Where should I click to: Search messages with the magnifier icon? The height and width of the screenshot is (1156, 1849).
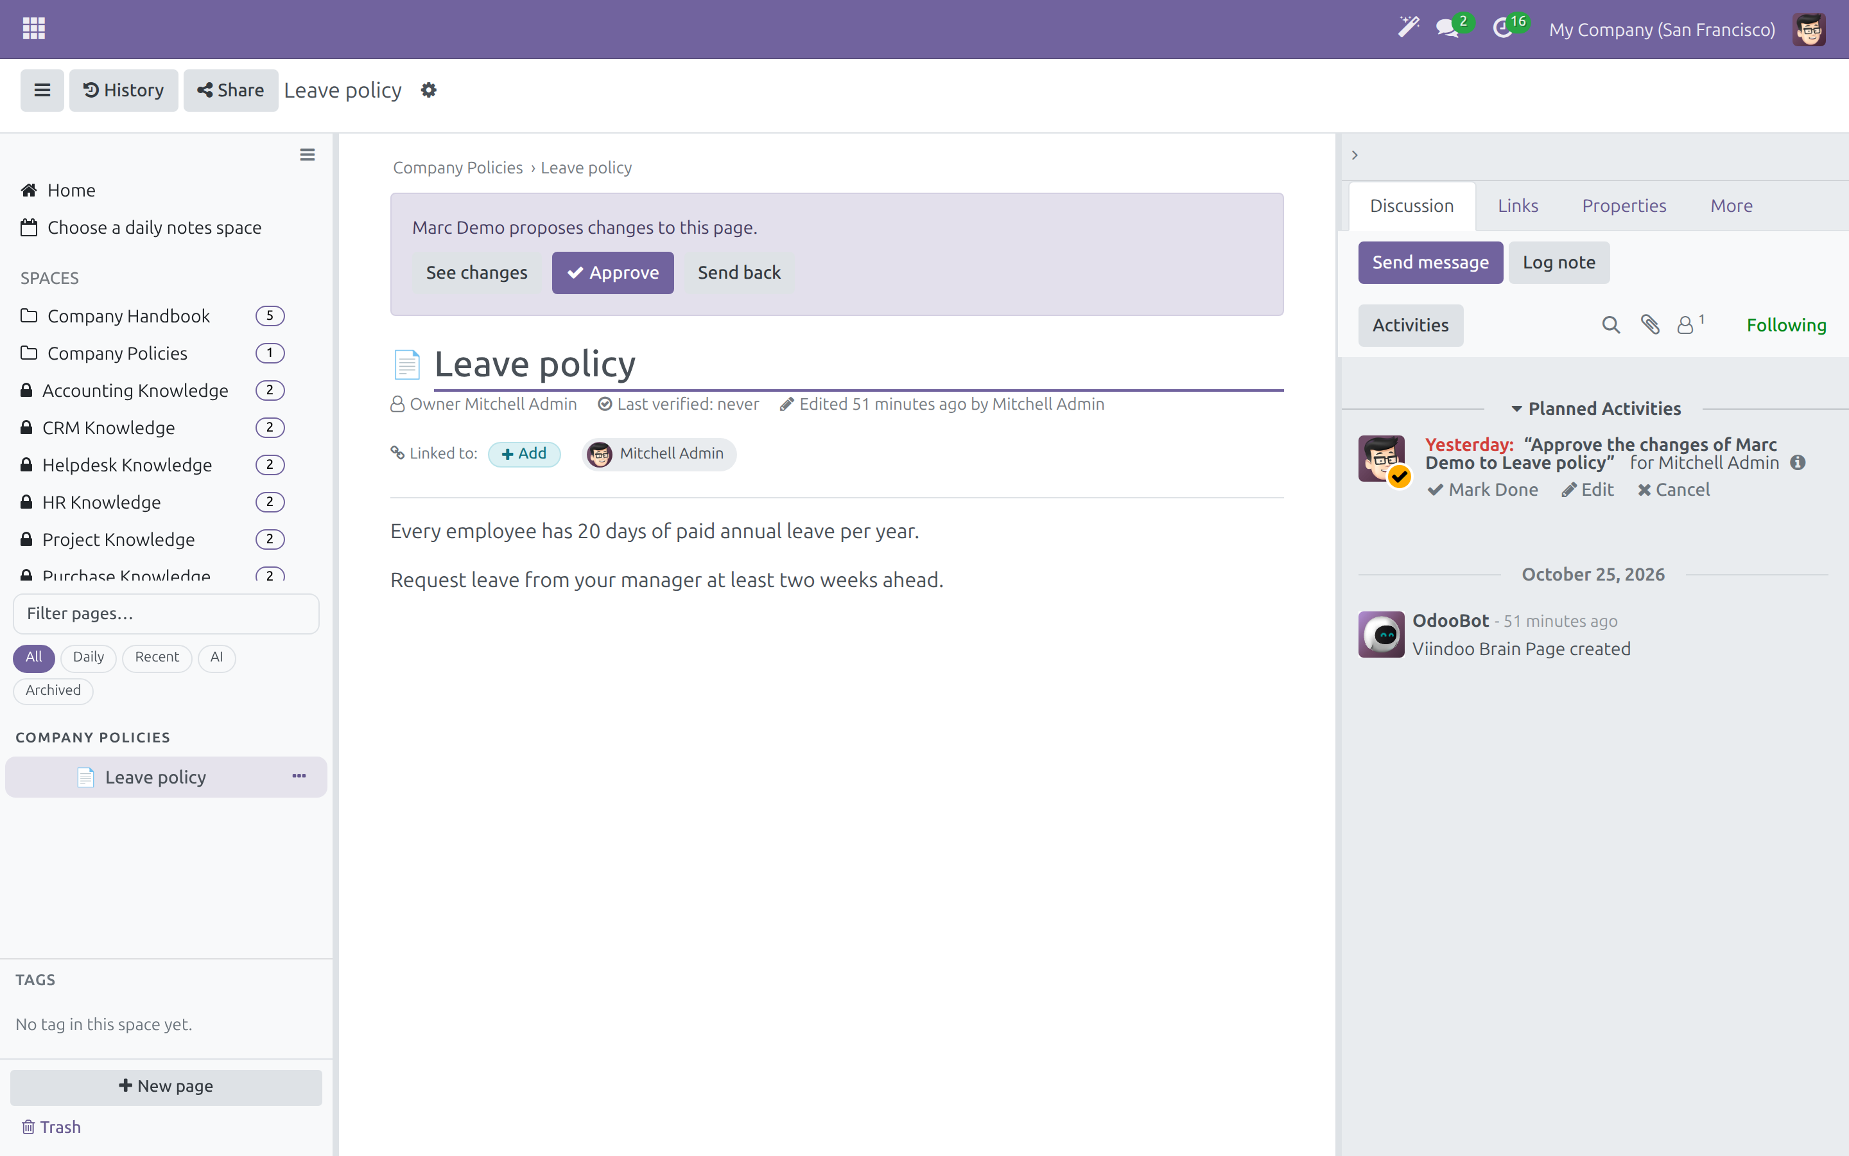1611,325
